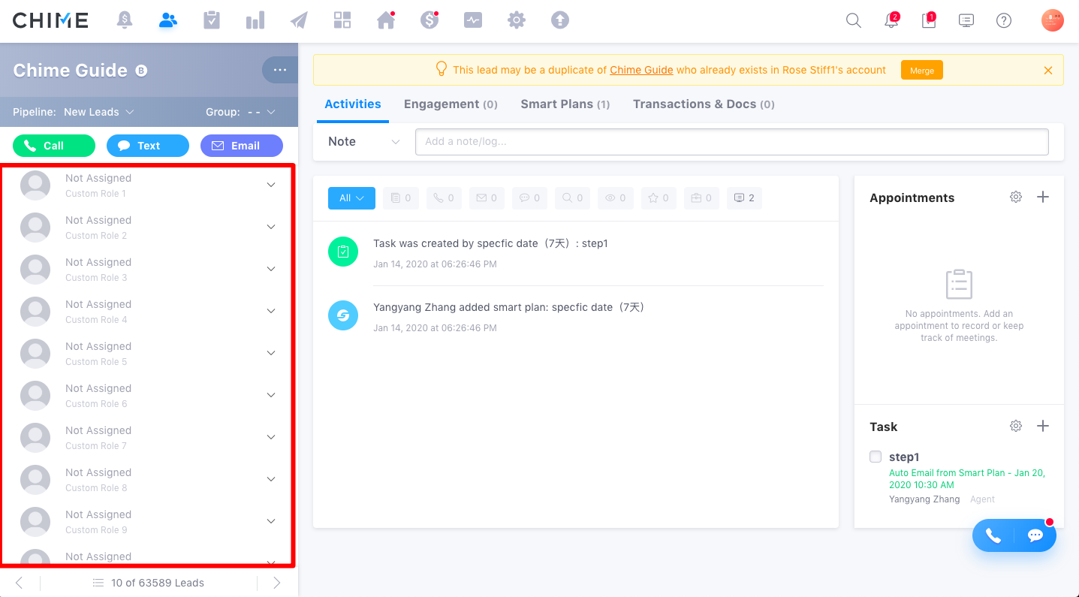Expand the Custom Role 1 assignment

[x=271, y=185]
